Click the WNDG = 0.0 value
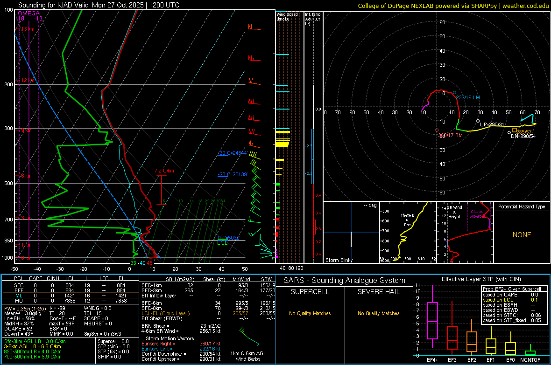 click(x=98, y=309)
